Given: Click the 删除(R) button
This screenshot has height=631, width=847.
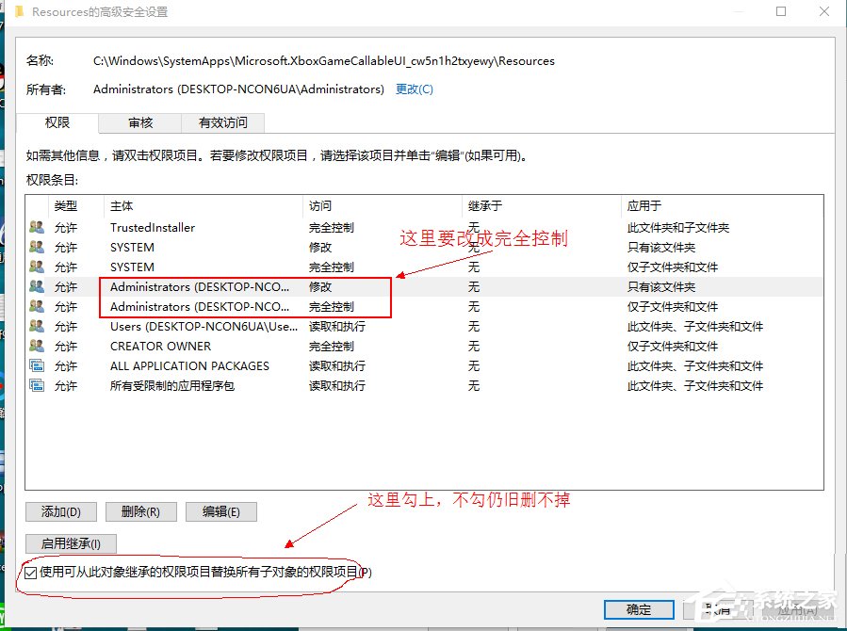Looking at the screenshot, I should (140, 511).
